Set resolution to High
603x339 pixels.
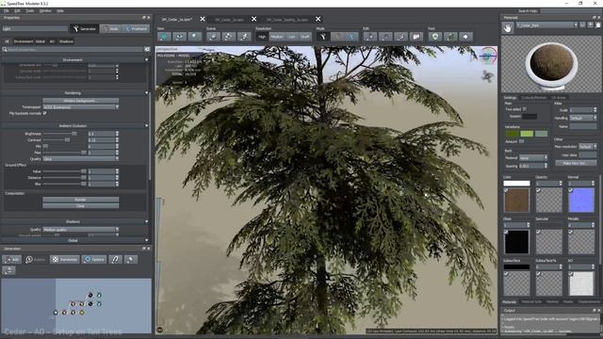pyautogui.click(x=262, y=37)
